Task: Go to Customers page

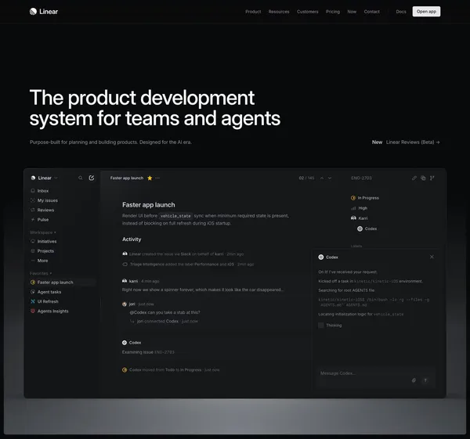Action: [308, 12]
